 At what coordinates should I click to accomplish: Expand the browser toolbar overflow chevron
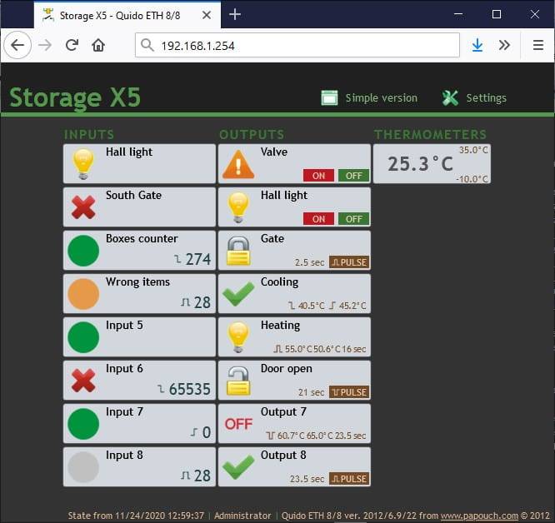coord(504,46)
